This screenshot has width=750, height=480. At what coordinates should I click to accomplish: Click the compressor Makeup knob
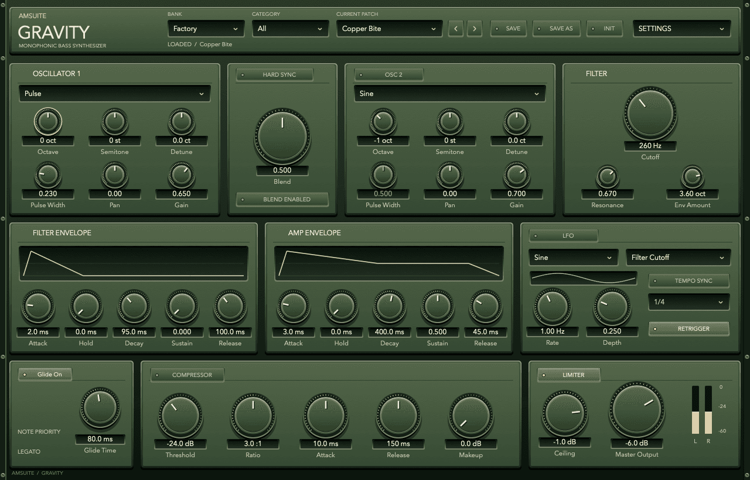click(471, 416)
